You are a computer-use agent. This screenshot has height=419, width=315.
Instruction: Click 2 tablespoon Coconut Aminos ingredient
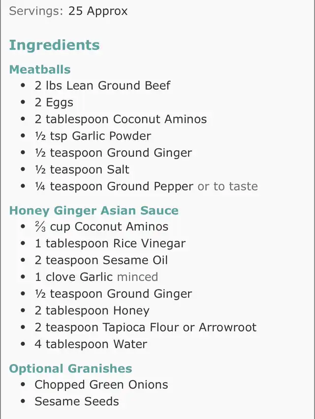(121, 119)
